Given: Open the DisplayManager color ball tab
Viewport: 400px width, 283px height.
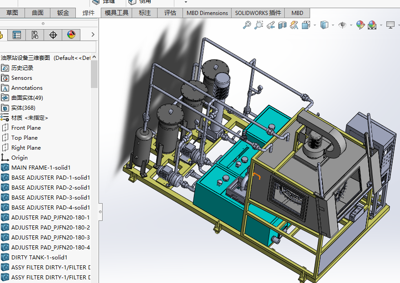Looking at the screenshot, I should [71, 35].
